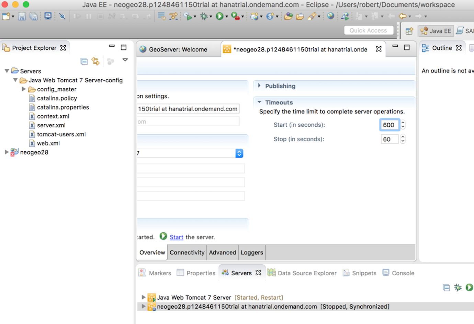Close the neogeo28 server editor tab
The height and width of the screenshot is (324, 474).
click(379, 49)
